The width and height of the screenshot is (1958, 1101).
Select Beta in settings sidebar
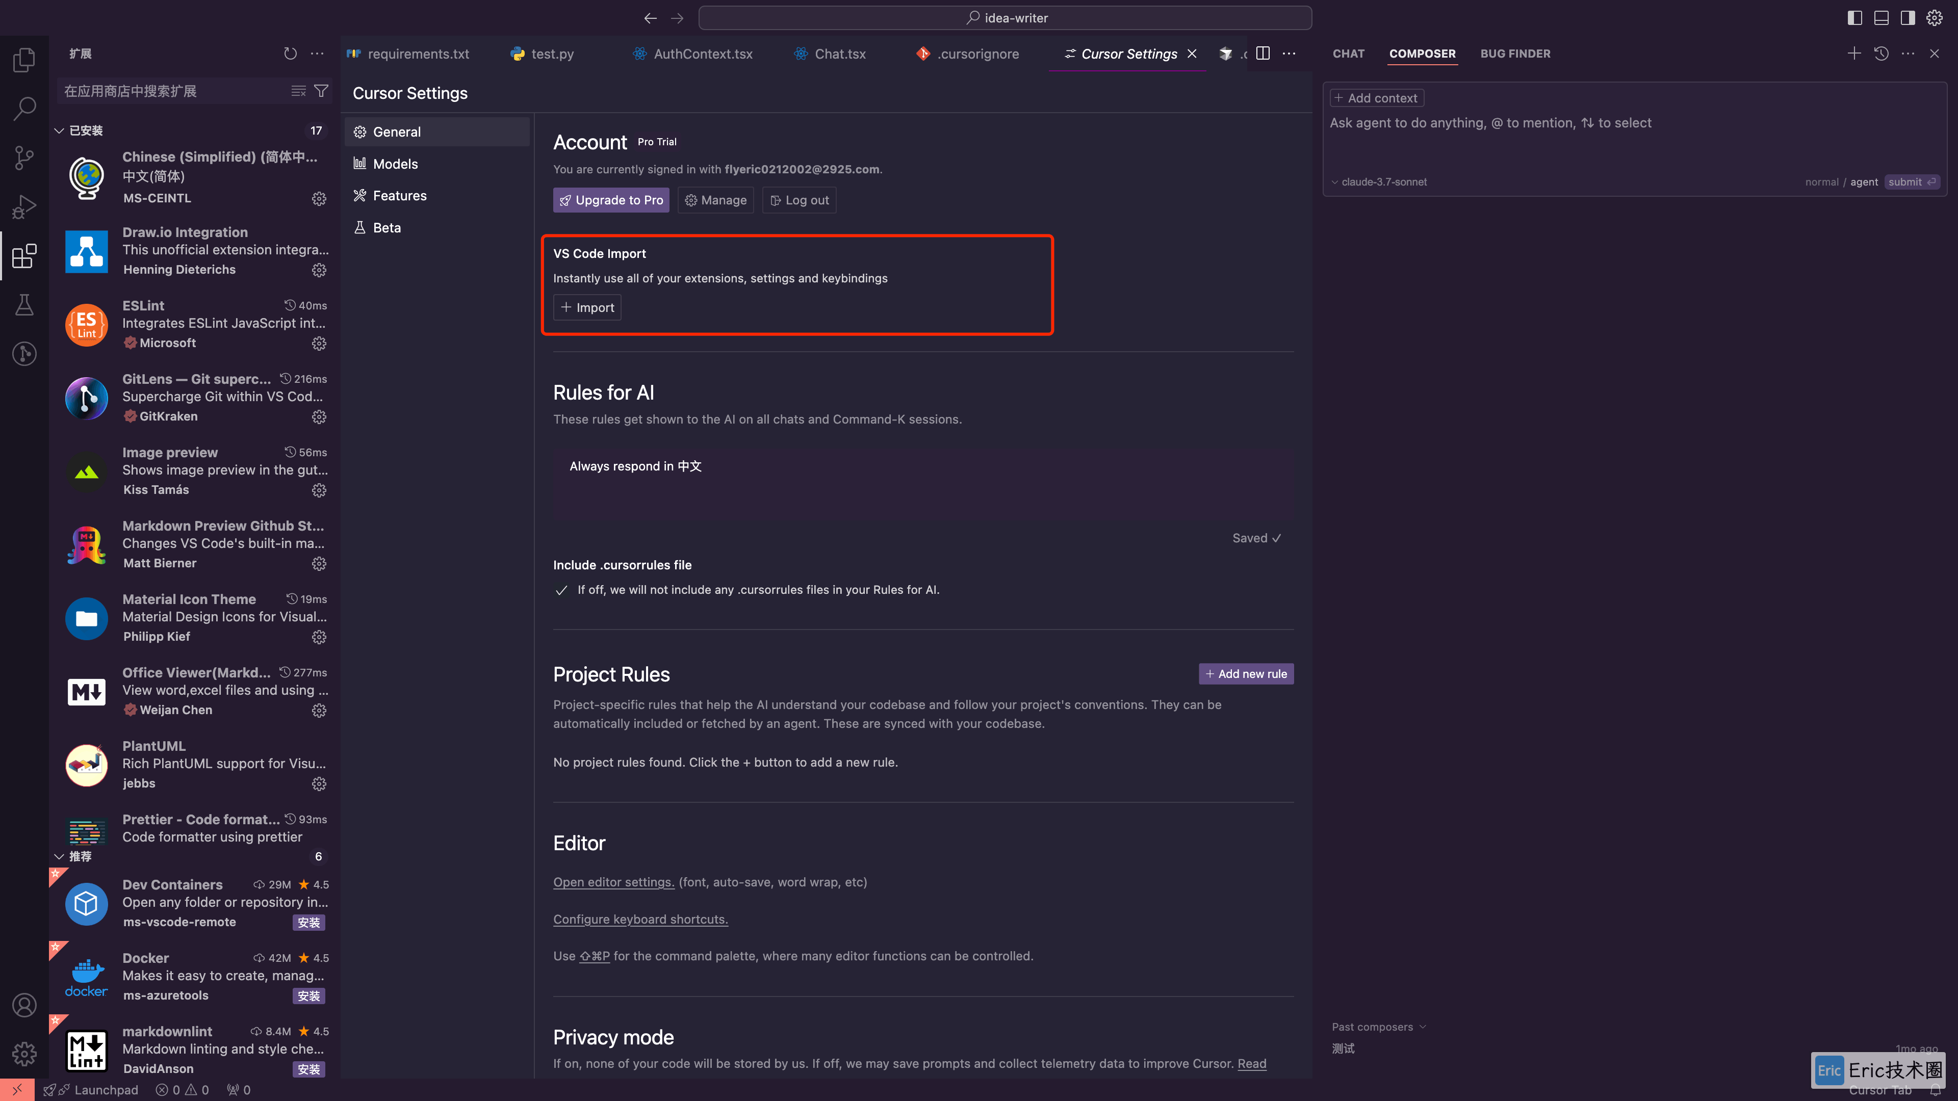(437, 227)
